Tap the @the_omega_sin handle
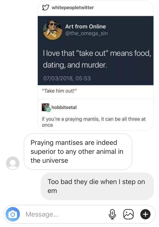The image size is (159, 227). [x=86, y=33]
